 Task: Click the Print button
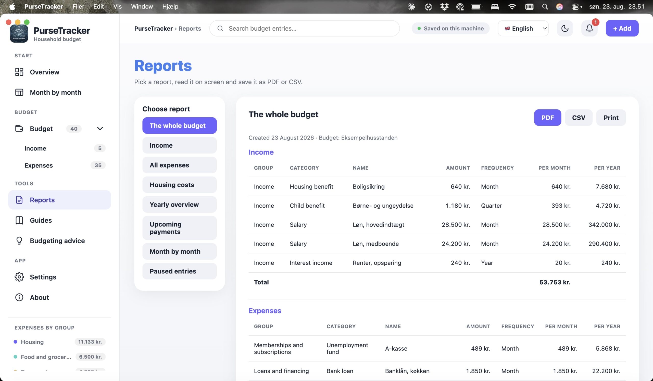point(611,118)
